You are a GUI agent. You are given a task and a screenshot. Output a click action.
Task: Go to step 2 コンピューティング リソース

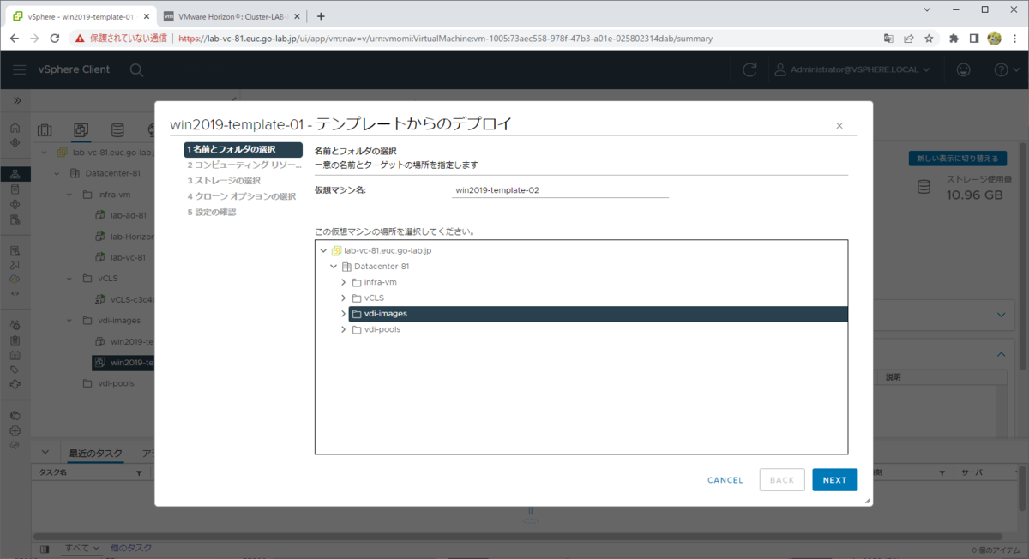click(243, 165)
